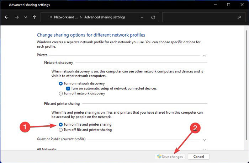
Task: Expand the Guest or Public profile
Action: click(x=205, y=140)
